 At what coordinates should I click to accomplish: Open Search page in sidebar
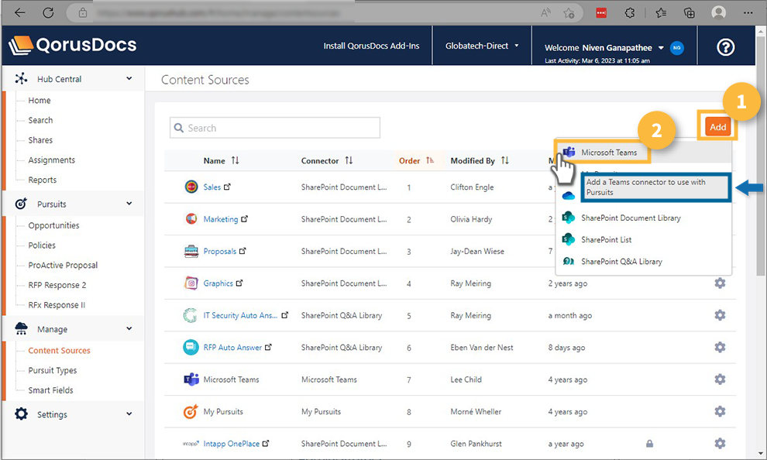pyautogui.click(x=40, y=120)
